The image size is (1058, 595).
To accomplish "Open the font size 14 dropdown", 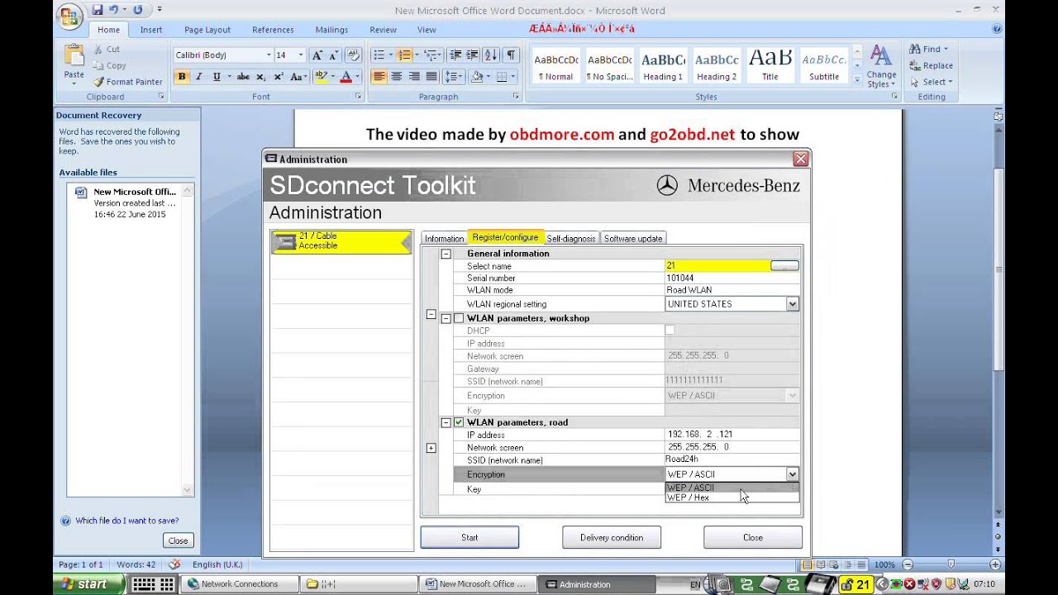I will (301, 55).
